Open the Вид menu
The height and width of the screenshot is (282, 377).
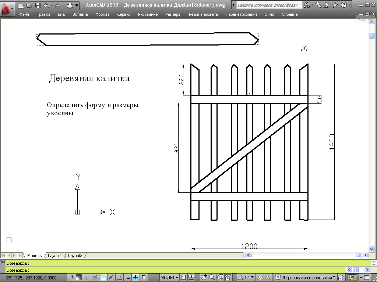click(61, 14)
